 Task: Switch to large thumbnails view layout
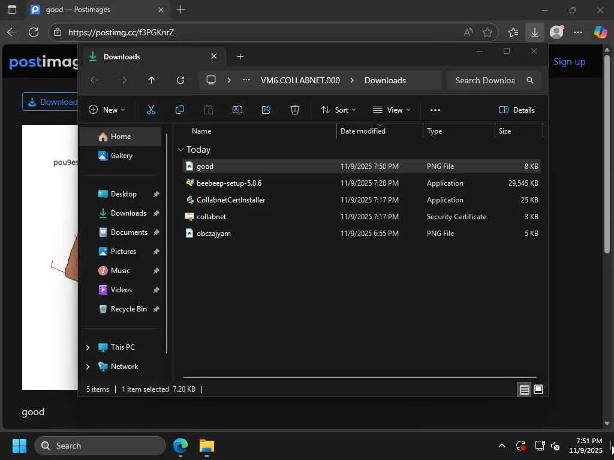[x=538, y=389]
